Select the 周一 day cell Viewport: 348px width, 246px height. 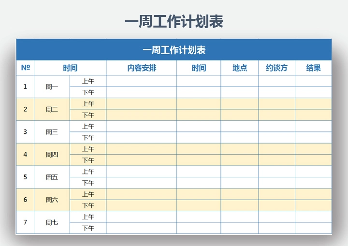point(52,87)
